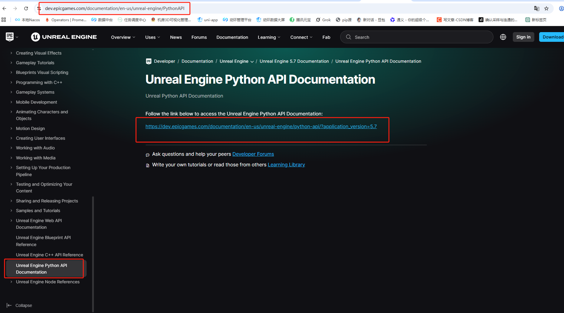The width and height of the screenshot is (564, 313).
Task: Click the Download button
Action: 552,37
